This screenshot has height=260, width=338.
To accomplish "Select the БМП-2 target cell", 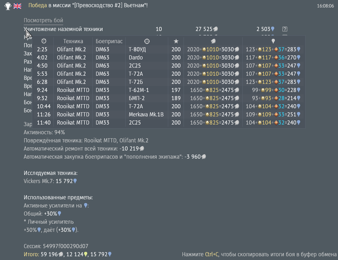I will (137, 98).
